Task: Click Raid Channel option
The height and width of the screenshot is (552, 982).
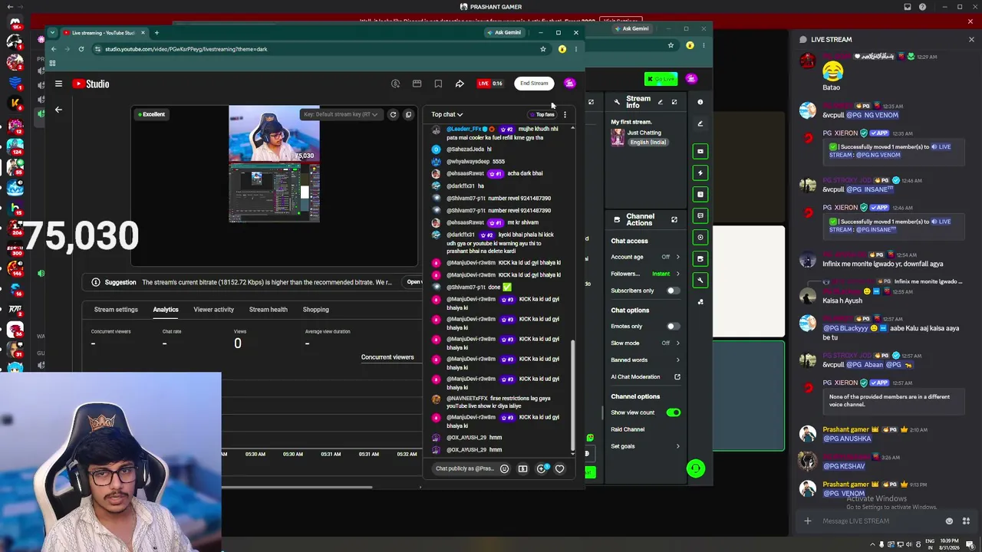Action: (x=628, y=429)
